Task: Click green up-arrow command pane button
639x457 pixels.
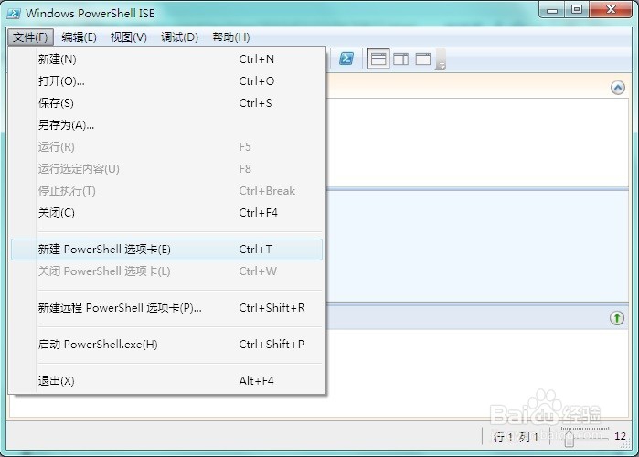Action: point(617,318)
